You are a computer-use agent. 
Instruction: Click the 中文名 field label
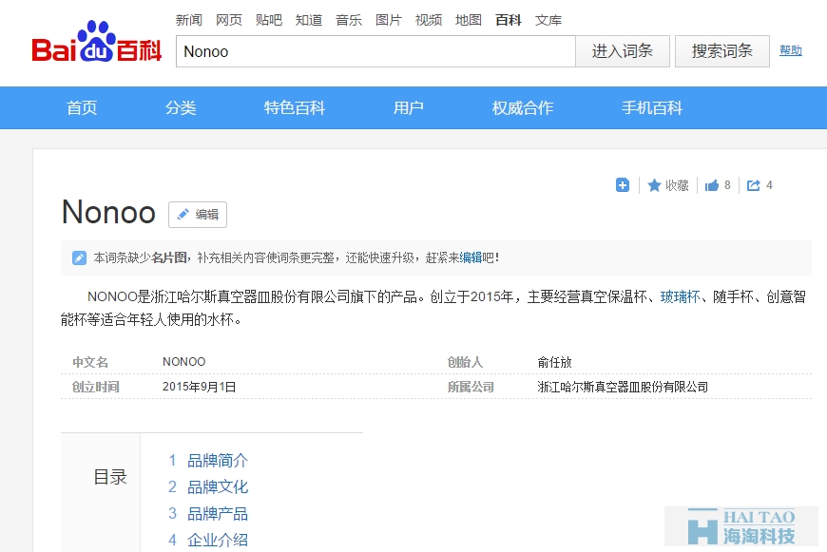click(x=90, y=362)
